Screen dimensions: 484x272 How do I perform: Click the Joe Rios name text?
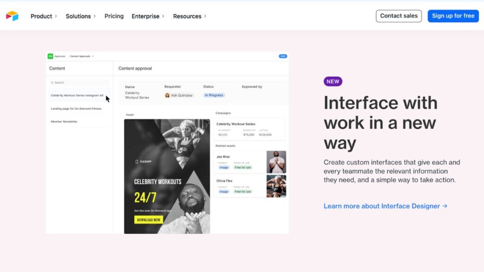[x=223, y=157]
